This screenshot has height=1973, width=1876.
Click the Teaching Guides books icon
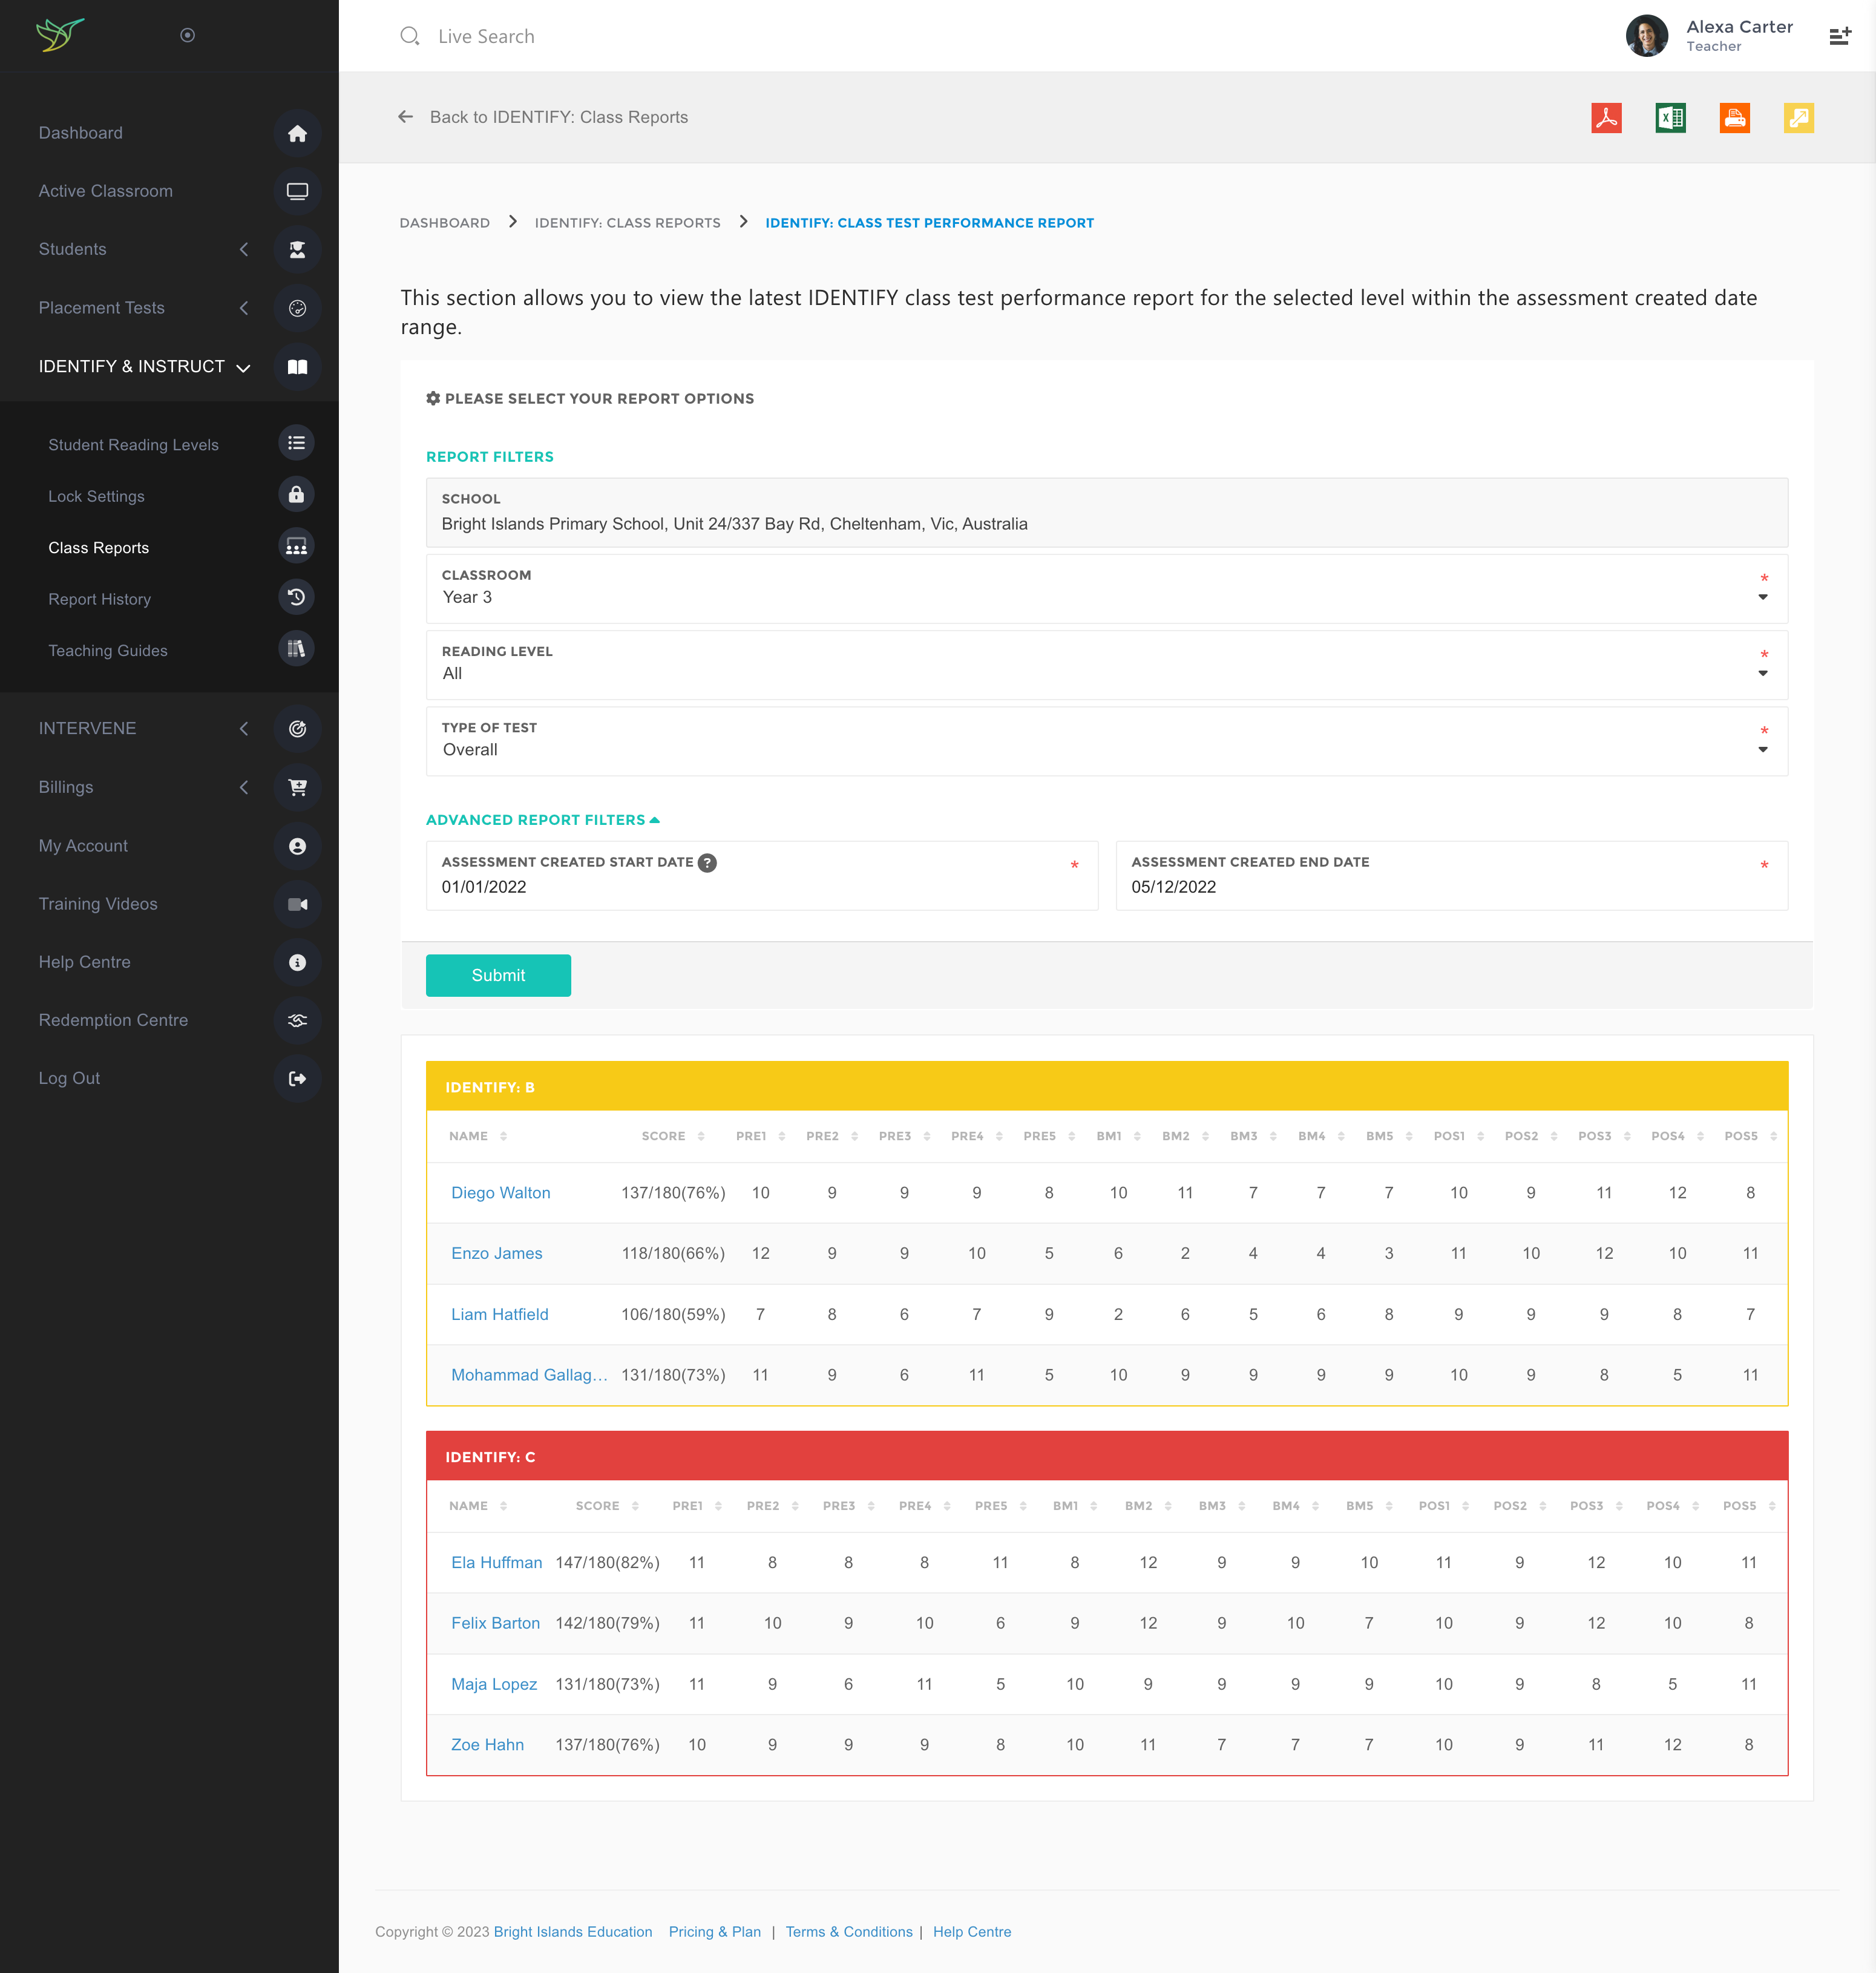point(296,649)
